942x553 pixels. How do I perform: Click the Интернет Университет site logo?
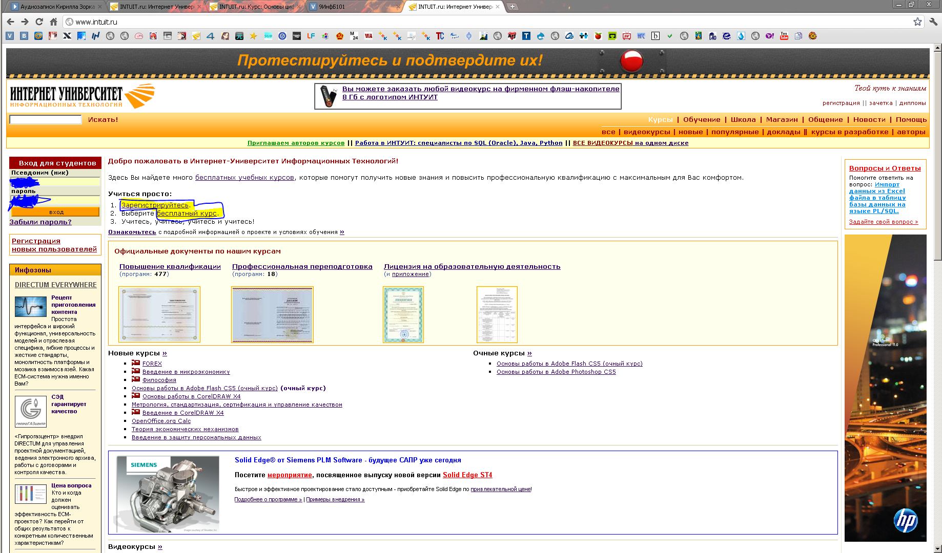82,96
